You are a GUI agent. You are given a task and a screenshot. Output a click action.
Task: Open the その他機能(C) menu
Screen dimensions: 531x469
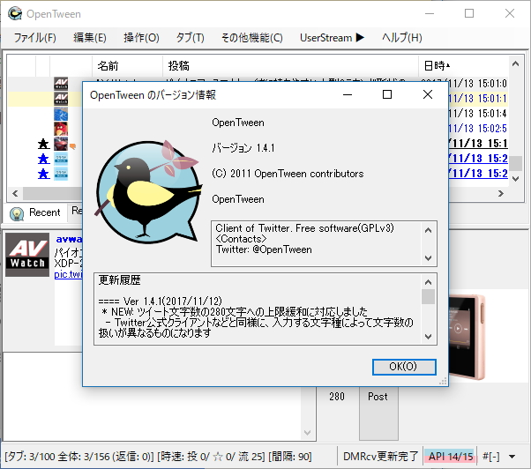pyautogui.click(x=252, y=38)
